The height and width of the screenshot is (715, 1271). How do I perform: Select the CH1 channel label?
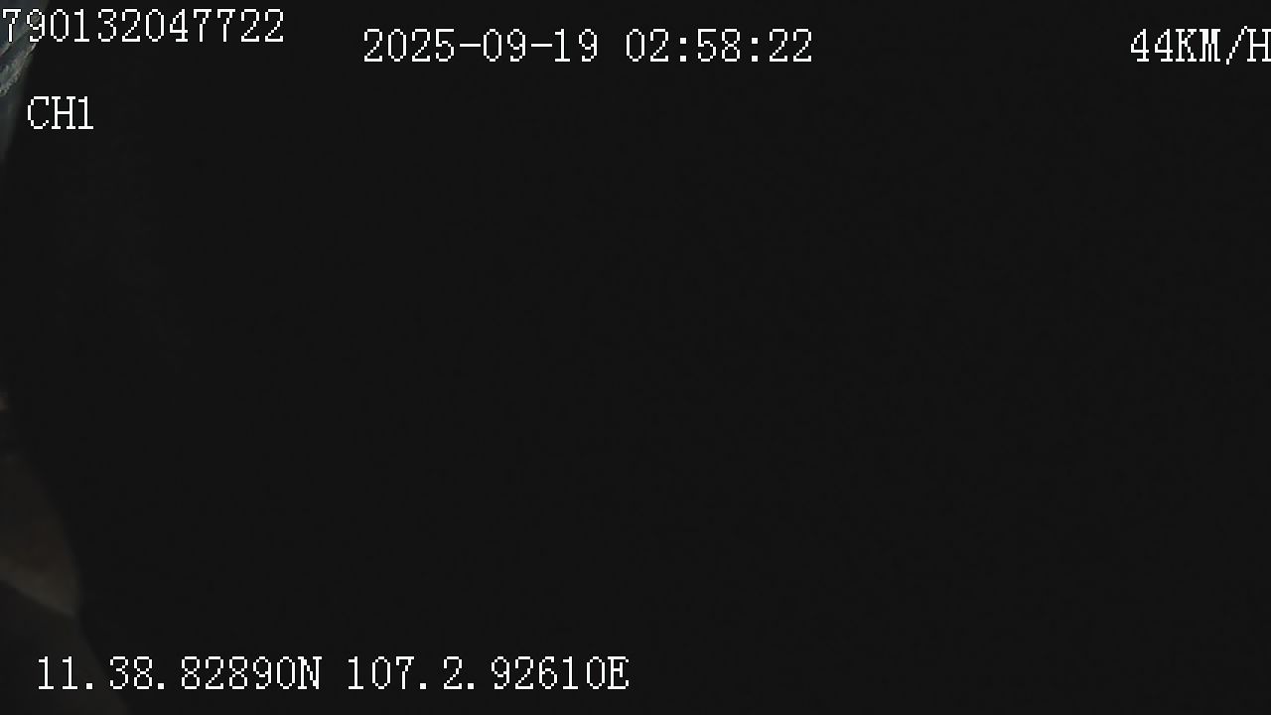[60, 114]
